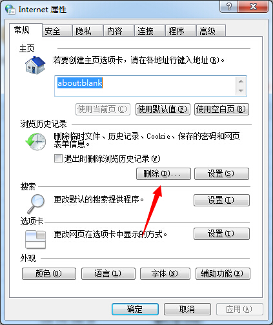Click the 删除(D)... button

163,173
